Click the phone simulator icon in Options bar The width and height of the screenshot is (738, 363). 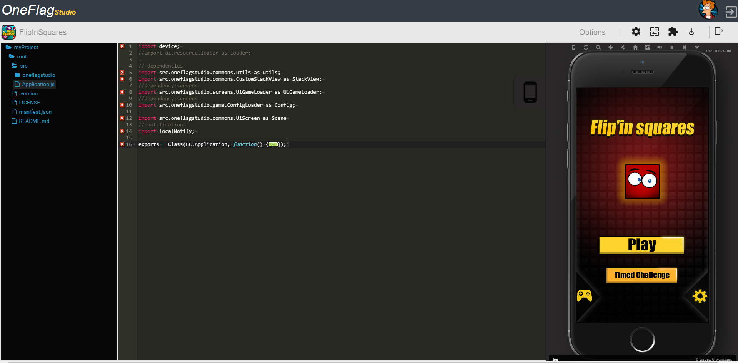(x=718, y=31)
